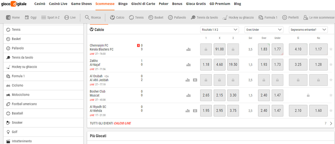335x144 pixels.
Task: Expand the Risultato 1 X 2 dropdown
Action: coord(220,29)
